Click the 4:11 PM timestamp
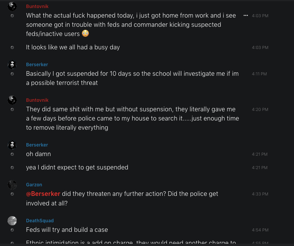This screenshot has width=294, height=246. pos(259,74)
